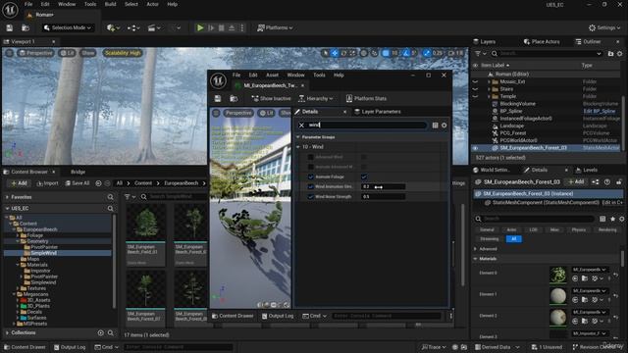Select PCG_Forest in the Outliner
Viewport: 628px width, 353px height.
tap(513, 133)
